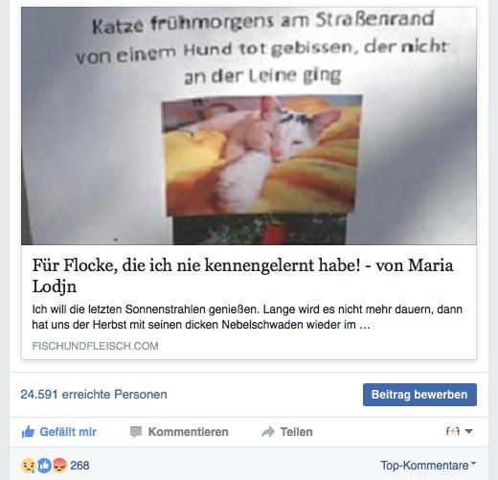Viewport: 498px width, 480px height.
Task: Click the FISCHUNDFLEISCH.COM source domain
Action: pyautogui.click(x=95, y=346)
